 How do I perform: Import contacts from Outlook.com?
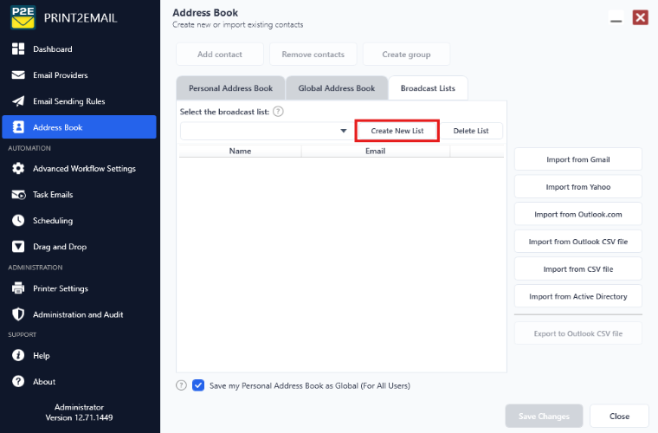[x=577, y=215]
